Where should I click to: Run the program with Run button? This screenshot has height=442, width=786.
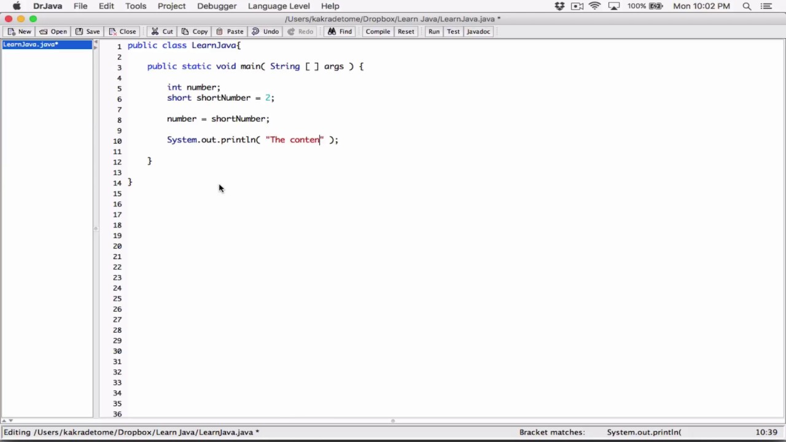click(x=434, y=31)
